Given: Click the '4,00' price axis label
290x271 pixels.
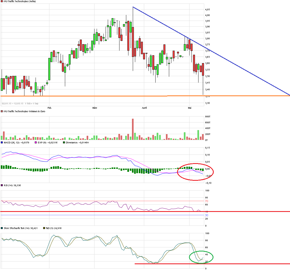Looking at the screenshot, I should (207, 15).
